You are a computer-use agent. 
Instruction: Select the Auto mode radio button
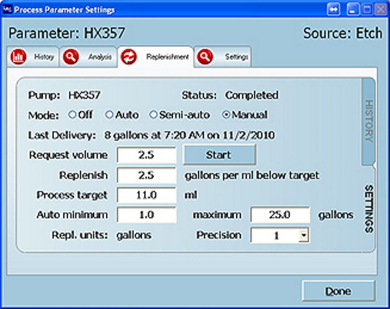(109, 114)
